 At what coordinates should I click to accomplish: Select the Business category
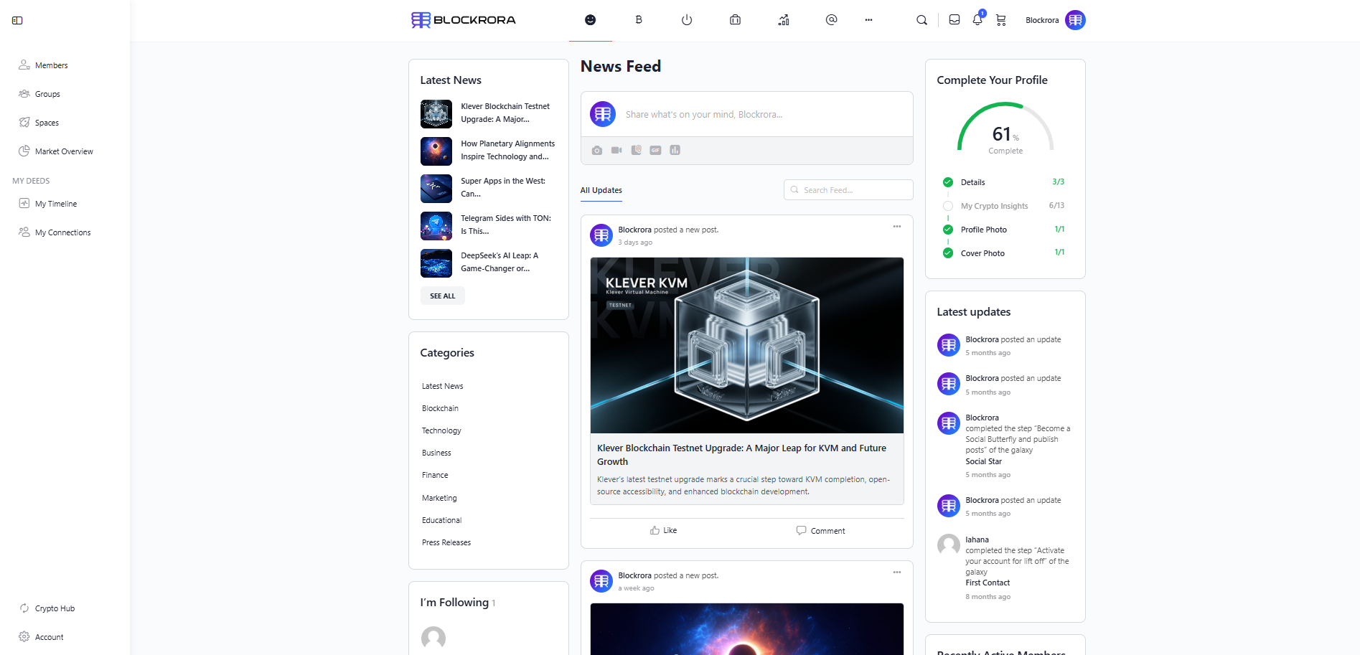436,453
